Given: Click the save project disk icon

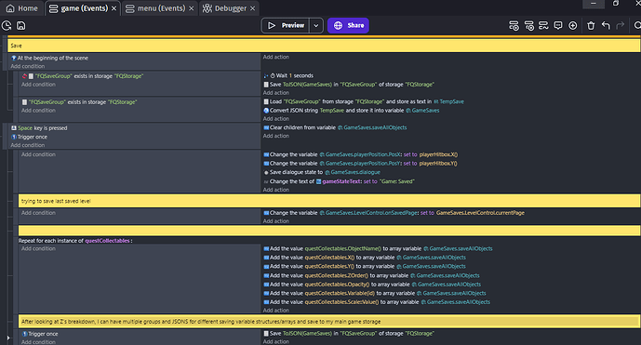Looking at the screenshot, I should coord(20,26).
